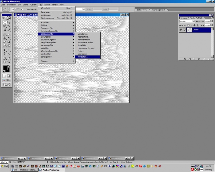Create new adjustment layer icon
215x172 pixels.
199,59
